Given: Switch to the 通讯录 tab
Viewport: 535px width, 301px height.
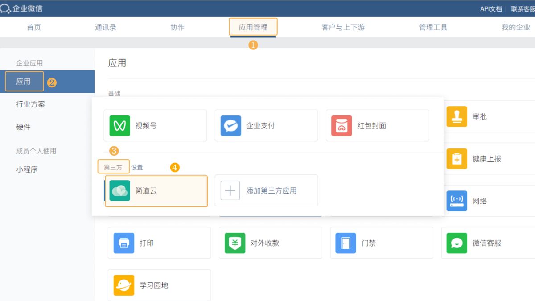Looking at the screenshot, I should 106,27.
